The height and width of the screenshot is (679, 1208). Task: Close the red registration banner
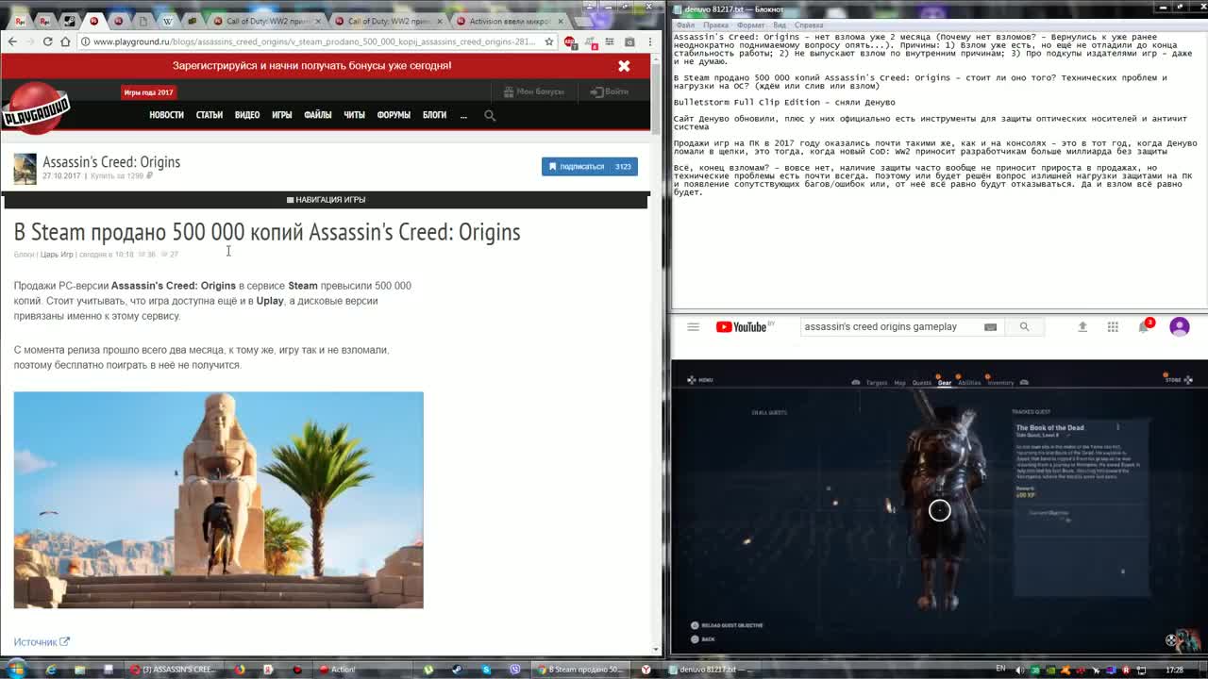coord(624,65)
